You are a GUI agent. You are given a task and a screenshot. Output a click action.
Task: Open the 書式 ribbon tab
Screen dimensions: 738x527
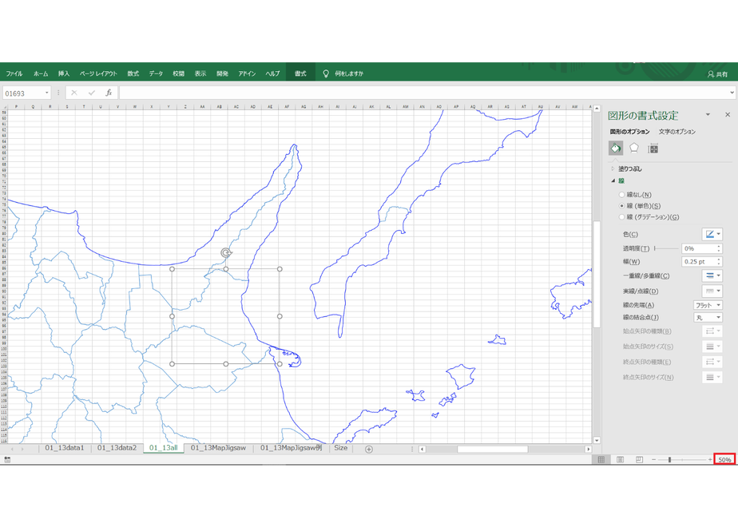click(x=300, y=73)
